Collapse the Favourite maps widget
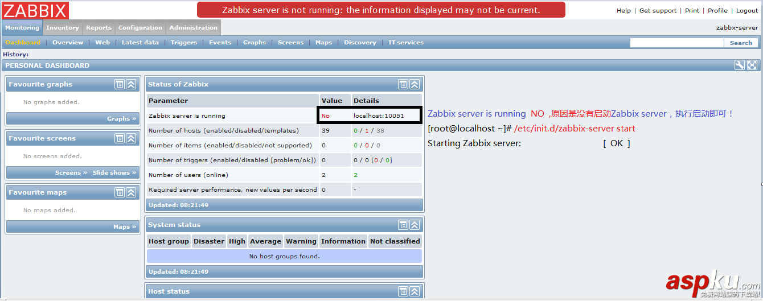The image size is (763, 301). coord(131,192)
